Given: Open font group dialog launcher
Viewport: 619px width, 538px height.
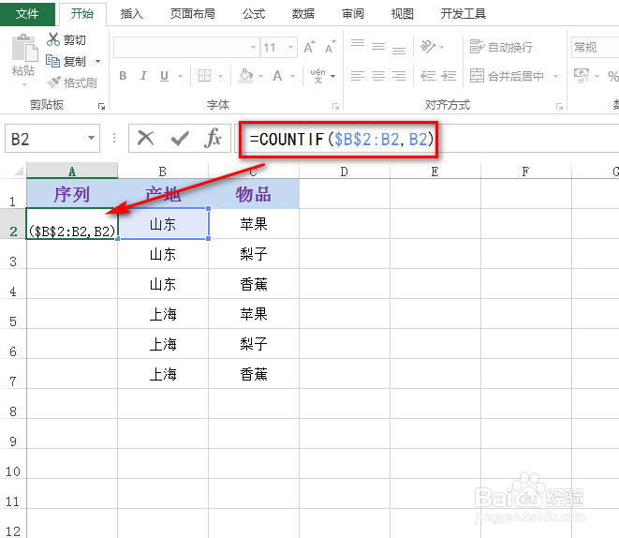Looking at the screenshot, I should [335, 106].
